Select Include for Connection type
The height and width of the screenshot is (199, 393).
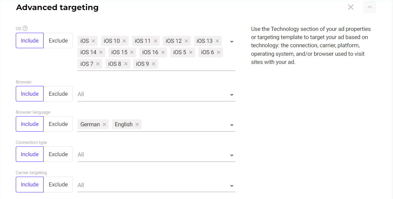pyautogui.click(x=30, y=154)
